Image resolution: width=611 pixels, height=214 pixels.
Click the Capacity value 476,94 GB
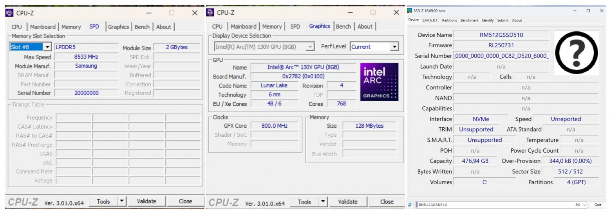(x=475, y=161)
